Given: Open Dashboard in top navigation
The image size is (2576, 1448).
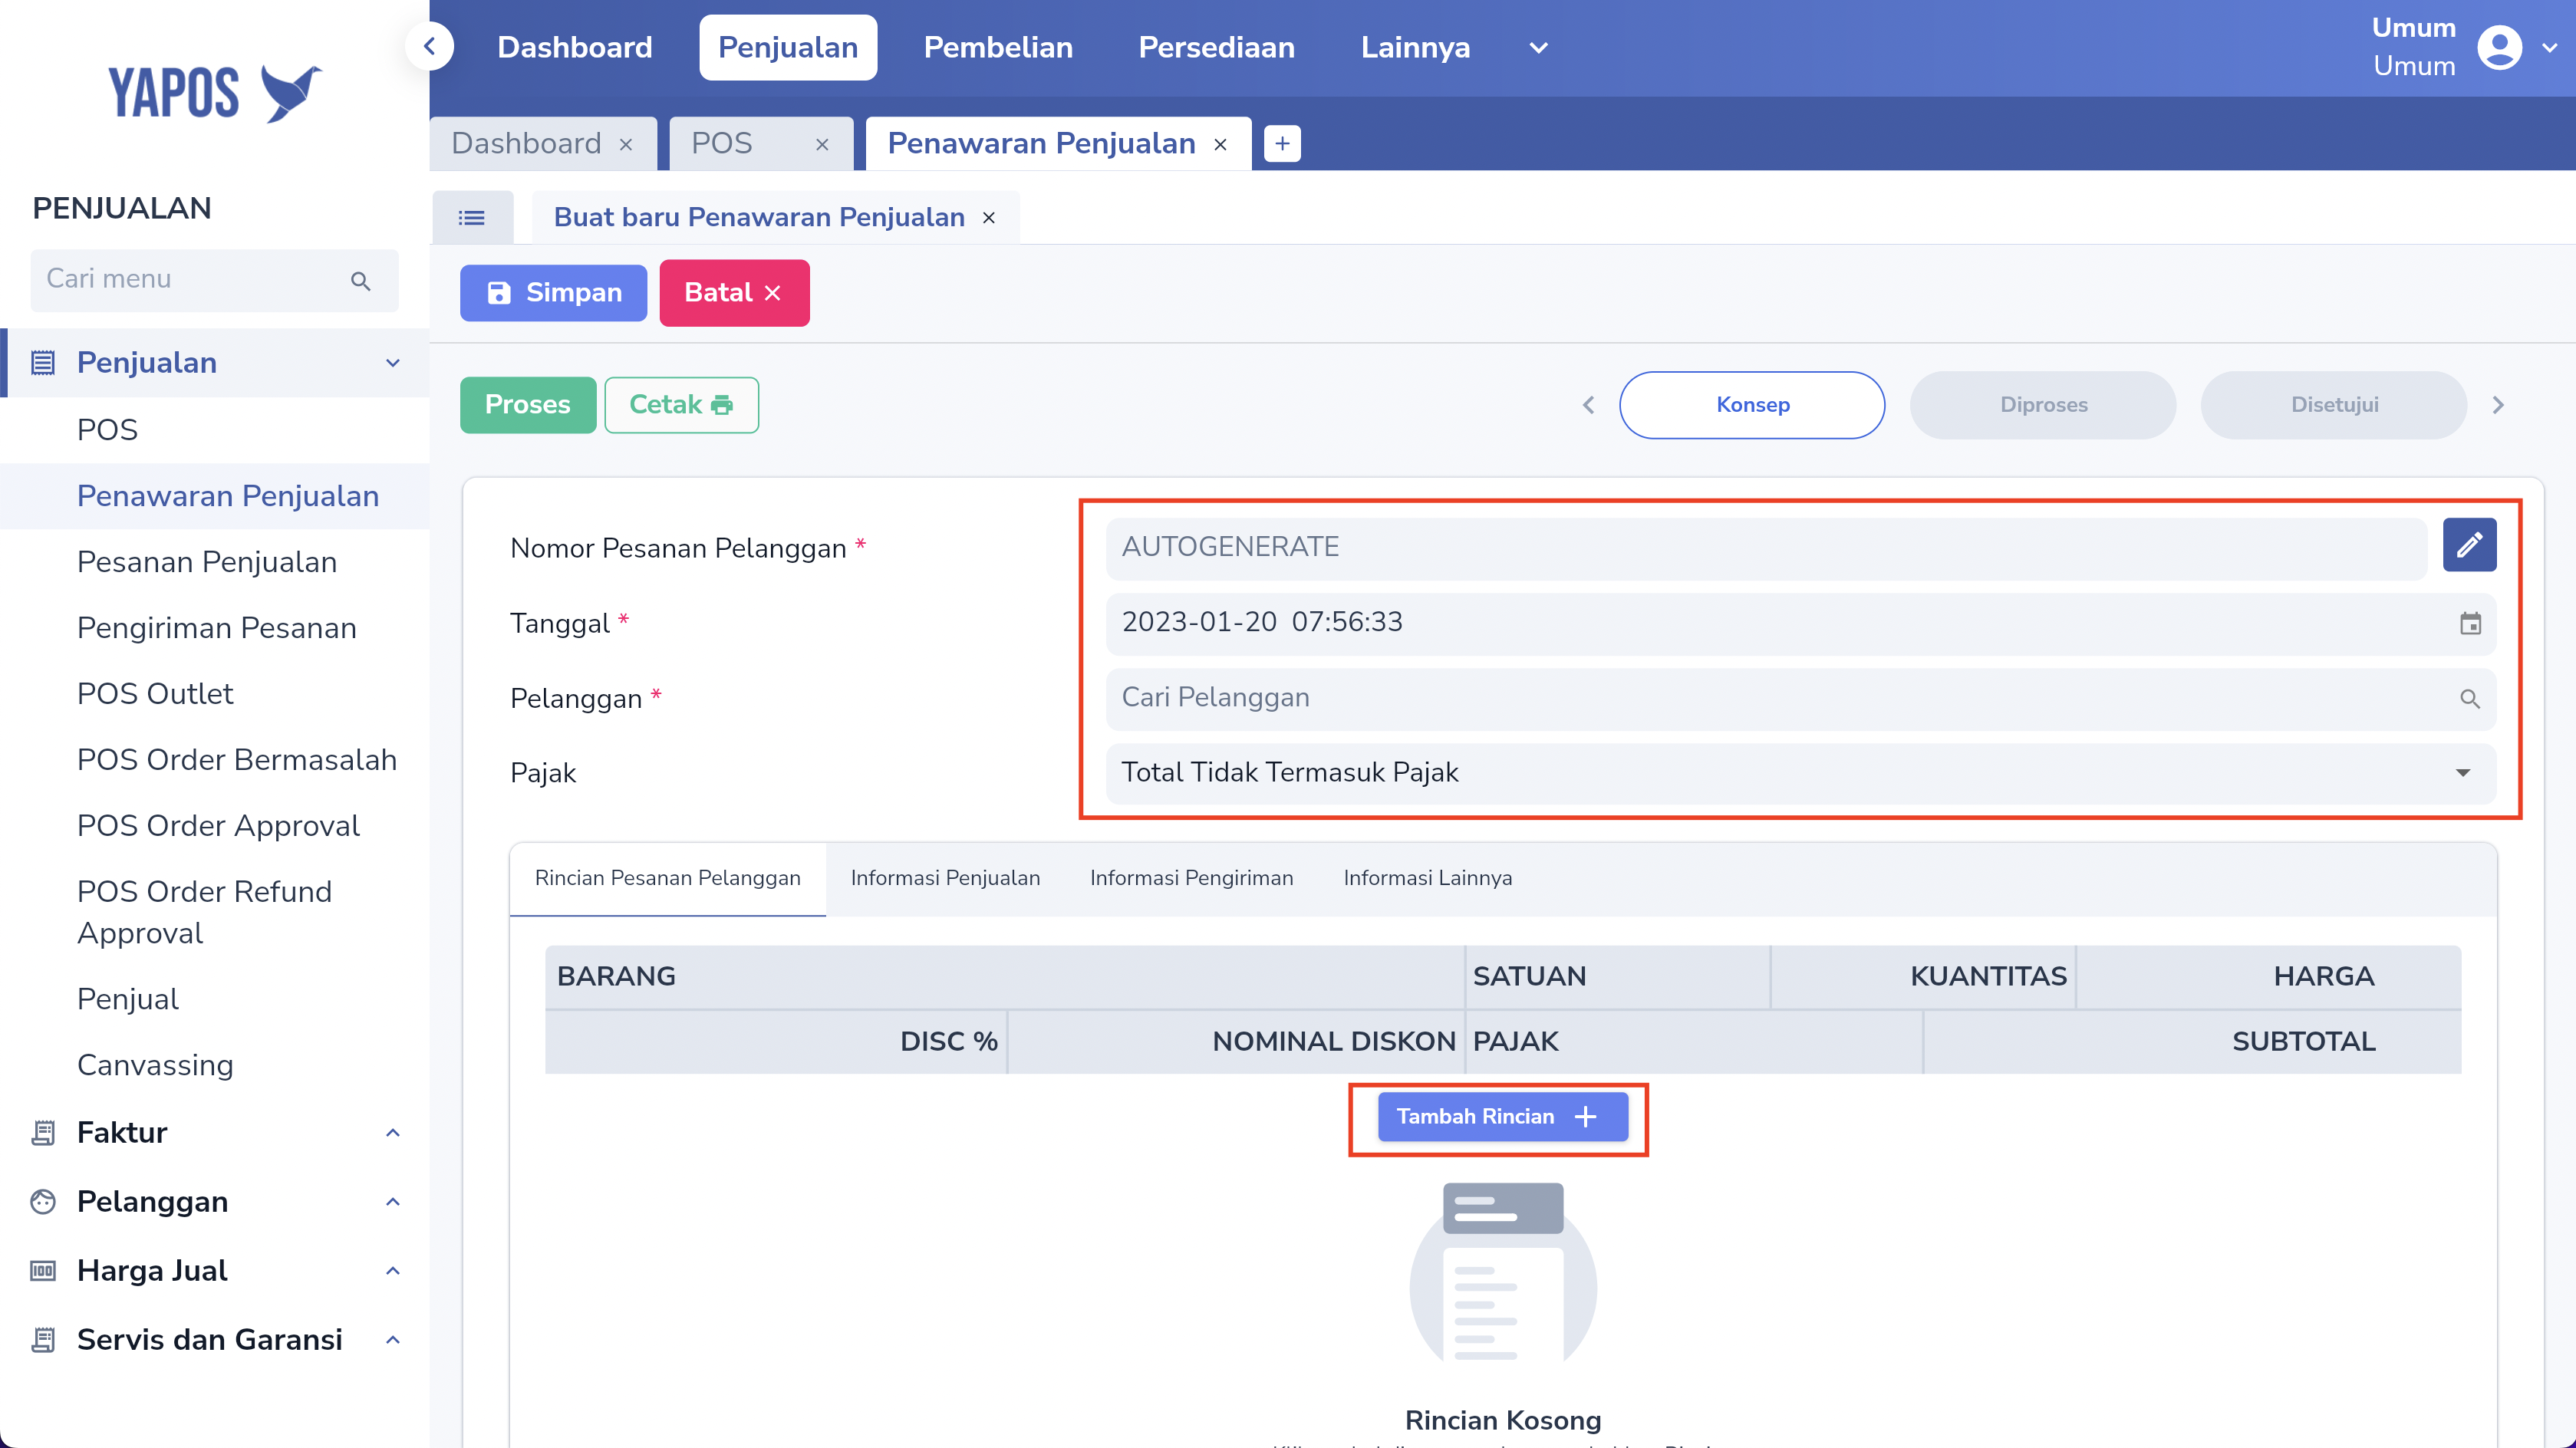Looking at the screenshot, I should click(x=575, y=47).
